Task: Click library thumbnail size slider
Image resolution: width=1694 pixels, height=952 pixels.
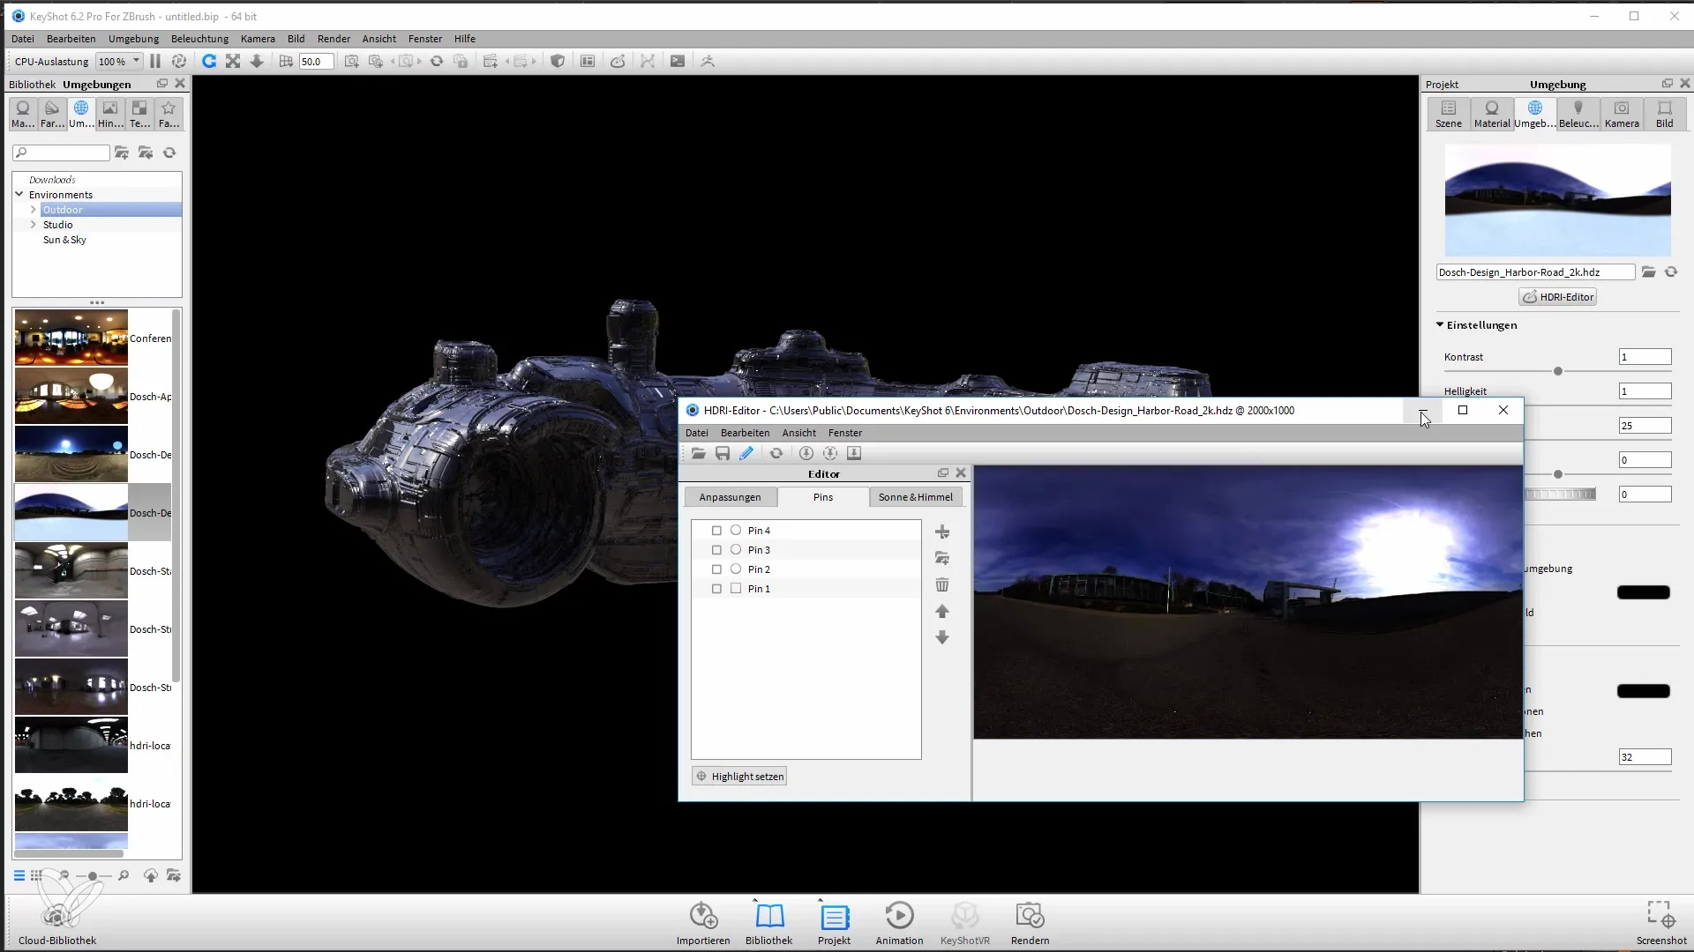Action: click(x=92, y=876)
